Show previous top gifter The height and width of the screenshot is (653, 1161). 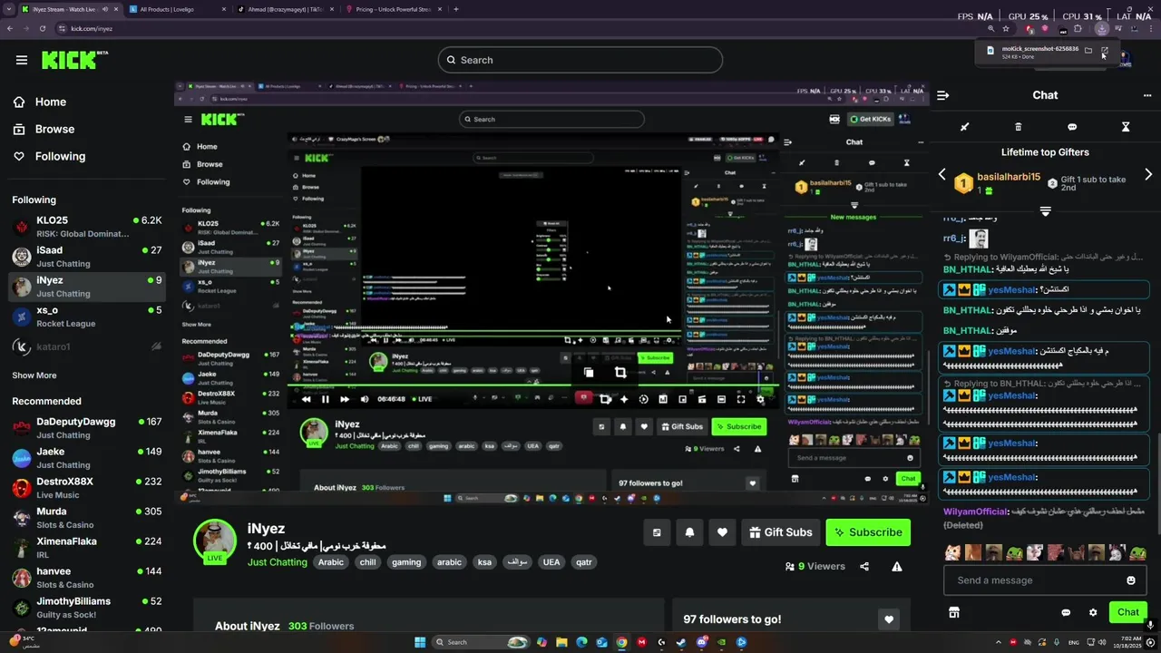(942, 174)
